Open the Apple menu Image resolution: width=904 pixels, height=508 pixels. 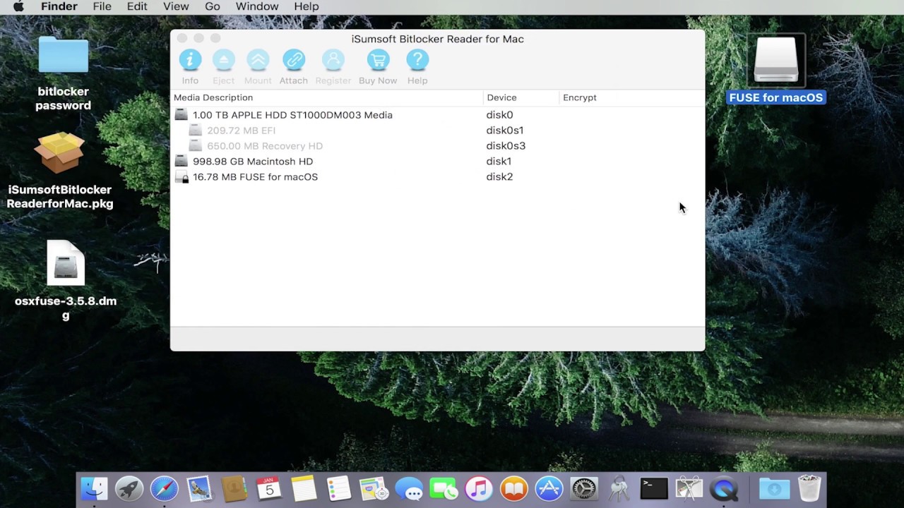pos(19,6)
